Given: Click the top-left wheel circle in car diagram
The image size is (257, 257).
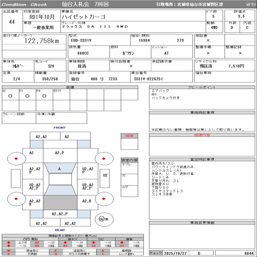Looking at the screenshot, I should click(16, 158).
